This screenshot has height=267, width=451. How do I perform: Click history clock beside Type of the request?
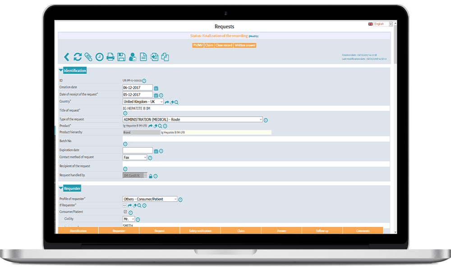click(266, 120)
